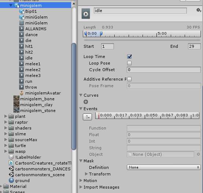Select the melee2 animation clip icon
This screenshot has height=193, width=203.
[x=22, y=70]
